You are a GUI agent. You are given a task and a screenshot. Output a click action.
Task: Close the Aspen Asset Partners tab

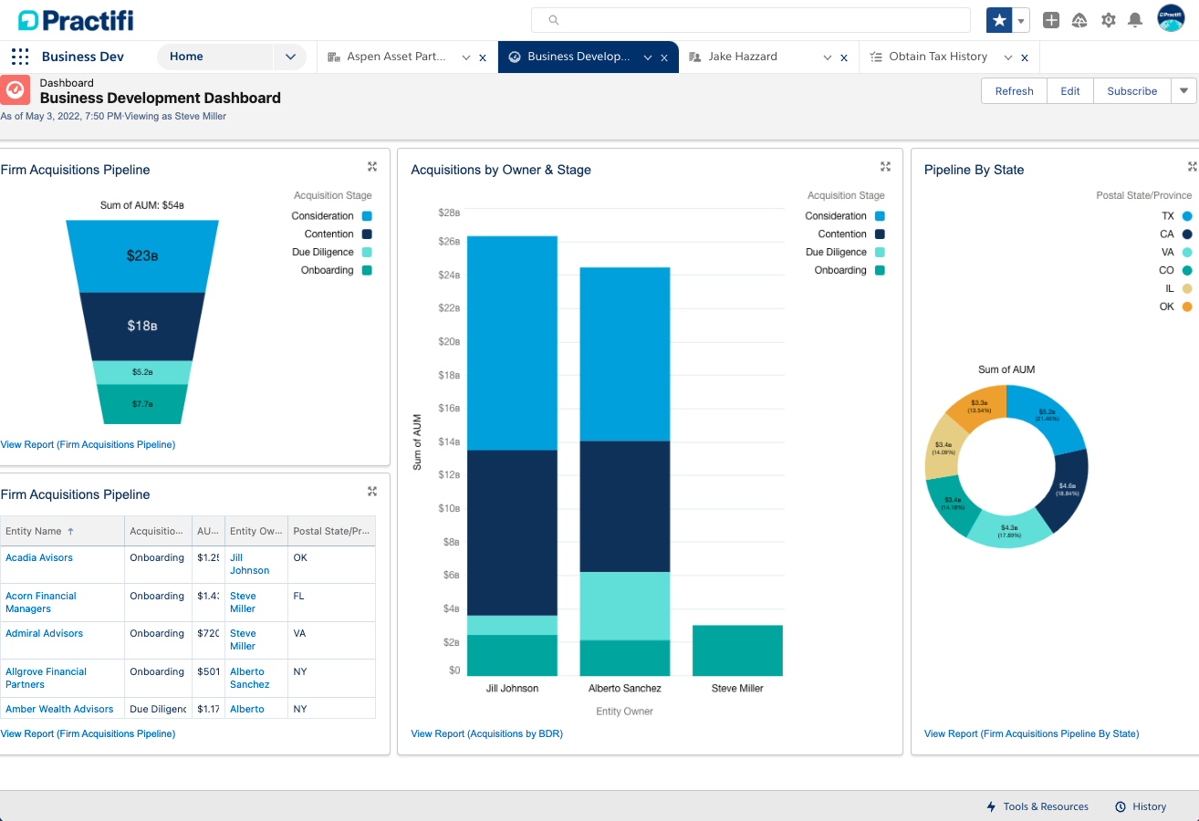[483, 57]
